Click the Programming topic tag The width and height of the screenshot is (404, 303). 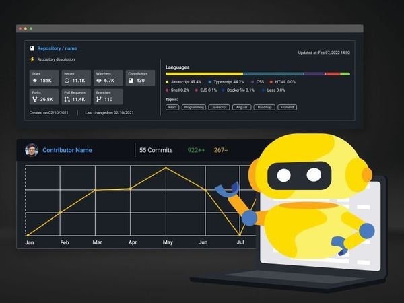[194, 107]
